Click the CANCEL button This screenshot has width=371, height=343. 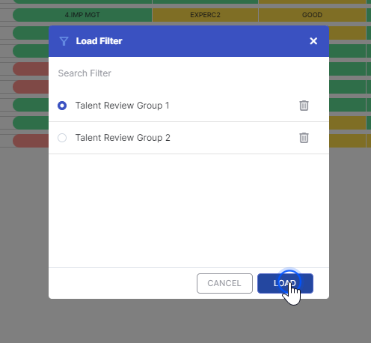click(x=224, y=283)
